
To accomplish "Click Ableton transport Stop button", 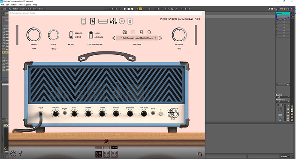I will (129, 9).
